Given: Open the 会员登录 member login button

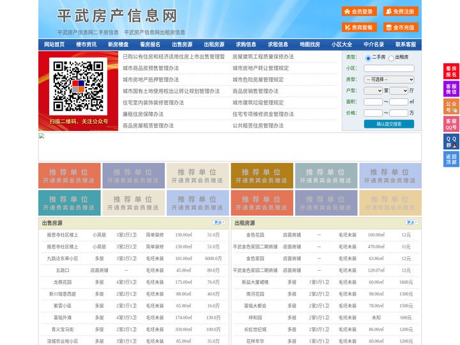Looking at the screenshot, I should (x=359, y=11).
